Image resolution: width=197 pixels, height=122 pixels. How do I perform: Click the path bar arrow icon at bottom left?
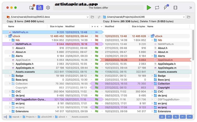[x=5, y=117]
